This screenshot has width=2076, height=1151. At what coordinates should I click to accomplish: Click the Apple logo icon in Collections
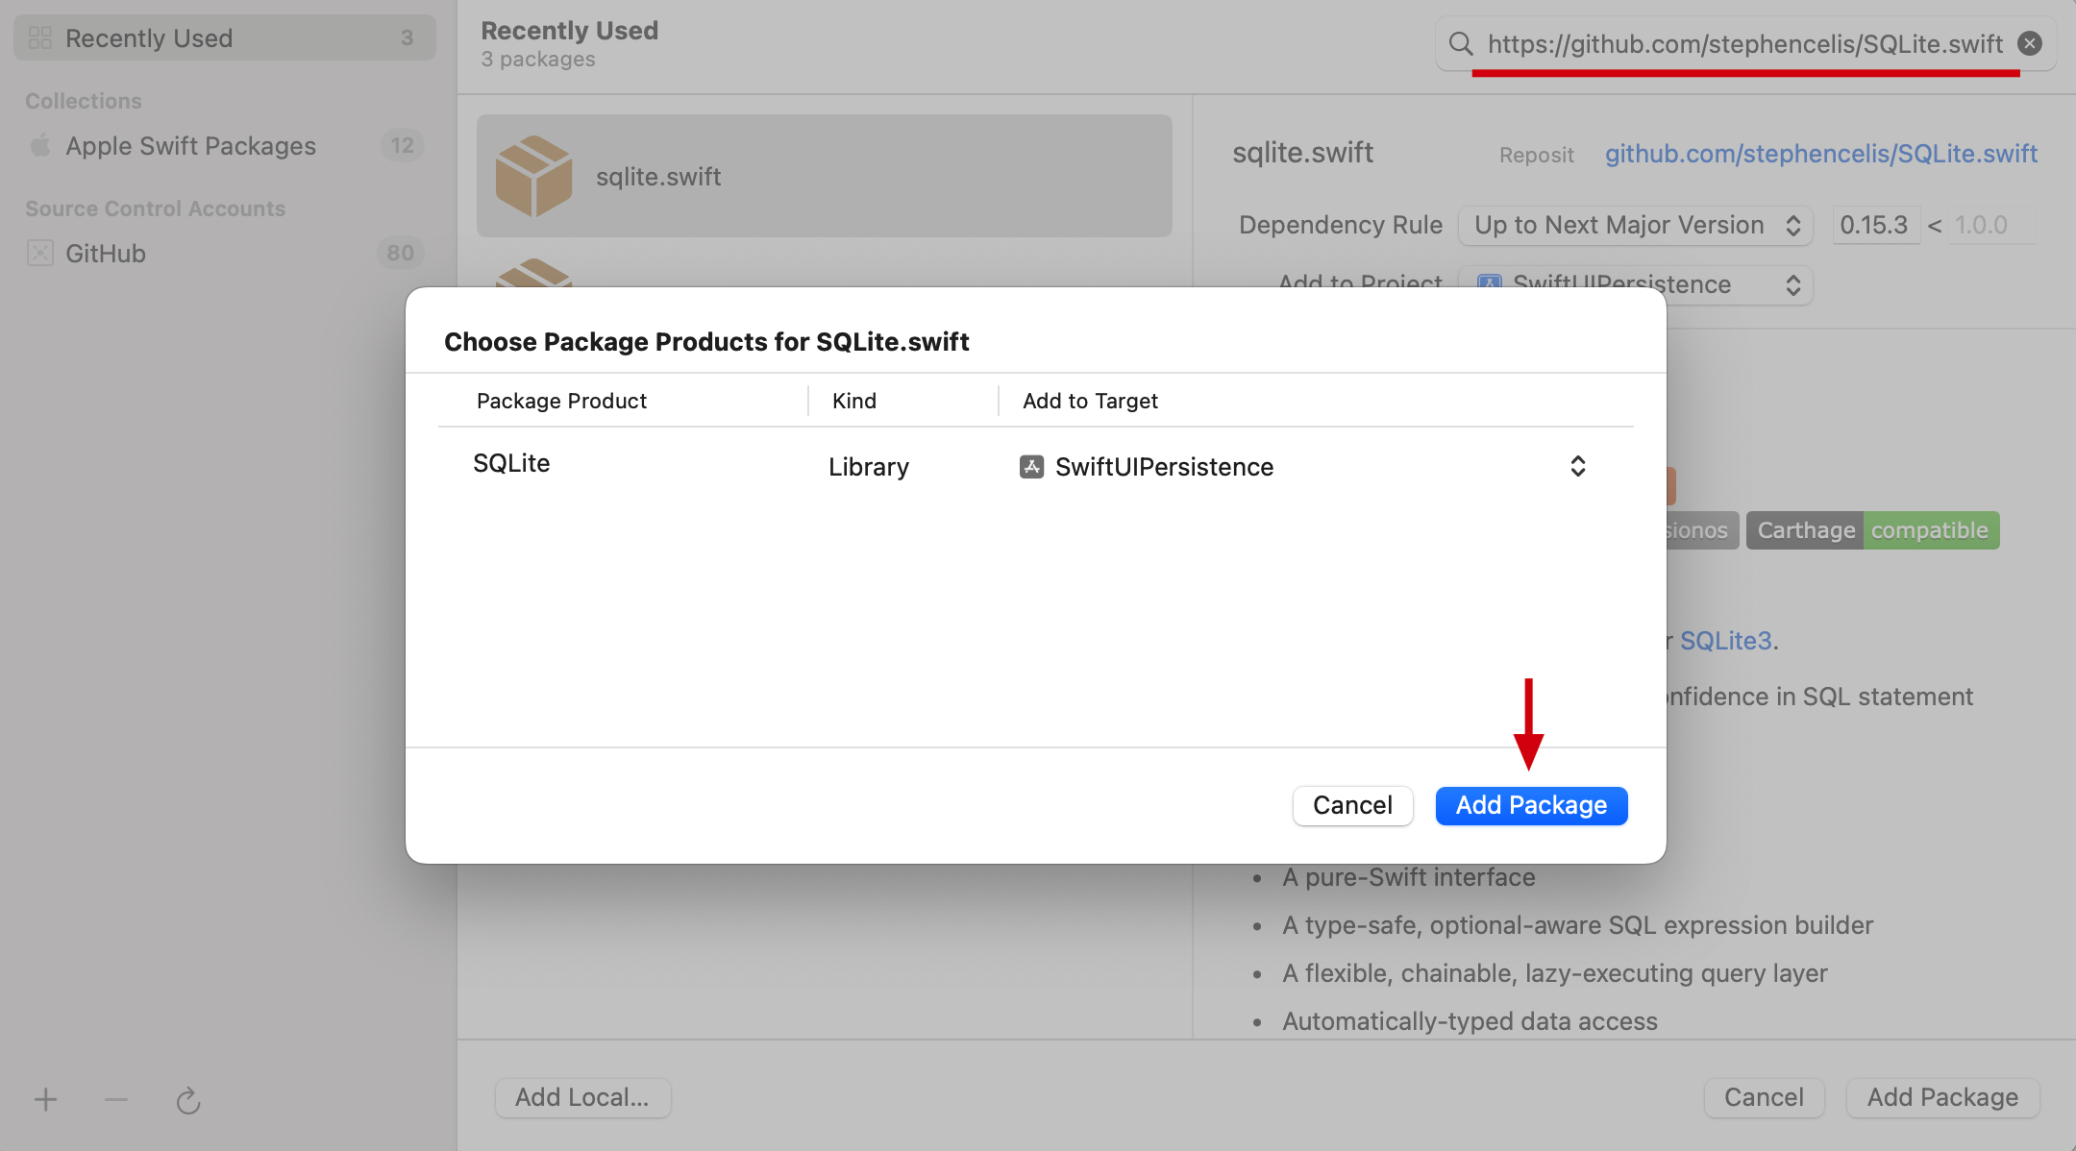(40, 145)
